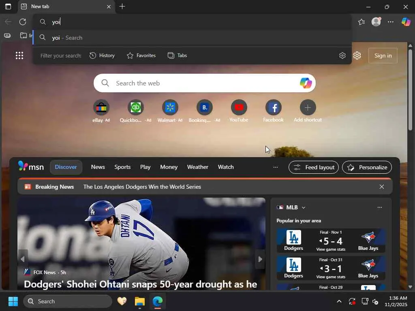The width and height of the screenshot is (415, 311).
Task: Filter search by Favorites
Action: (x=141, y=55)
